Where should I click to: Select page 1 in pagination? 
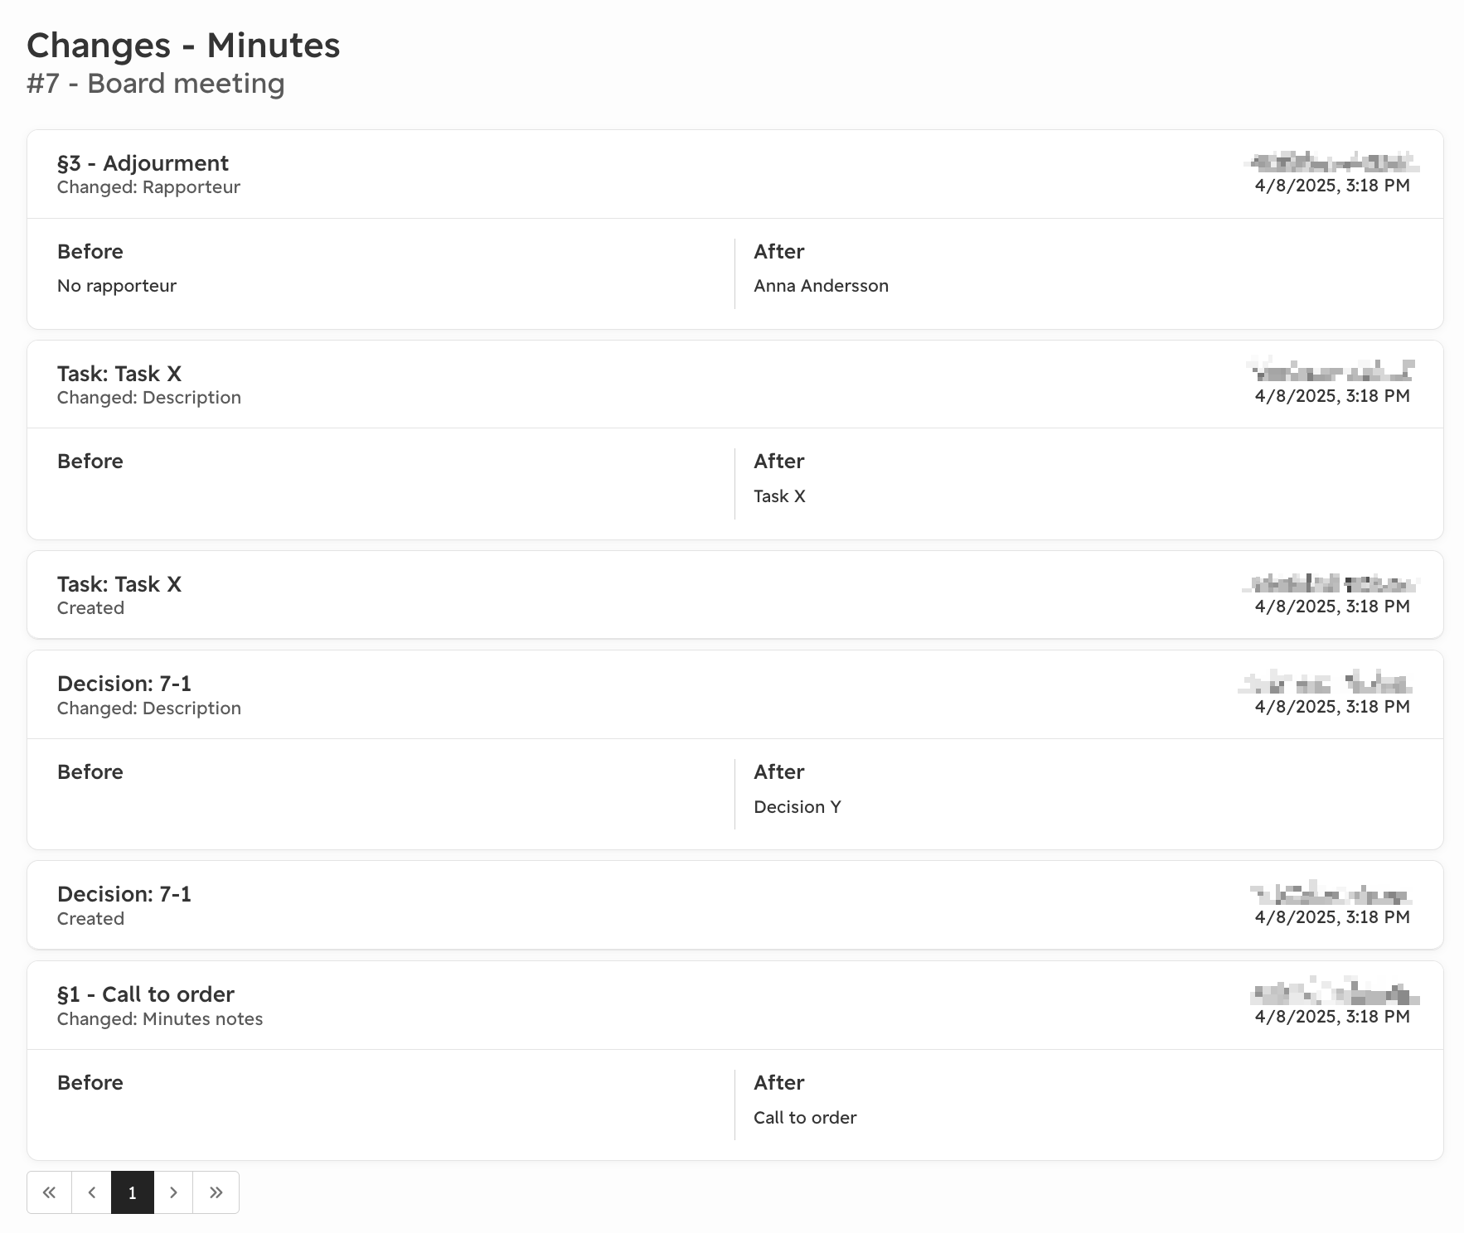click(133, 1192)
